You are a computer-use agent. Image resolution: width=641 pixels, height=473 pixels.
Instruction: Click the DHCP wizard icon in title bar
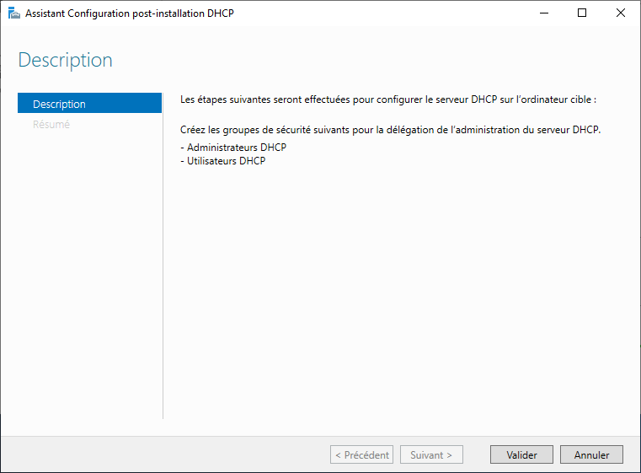coord(13,13)
